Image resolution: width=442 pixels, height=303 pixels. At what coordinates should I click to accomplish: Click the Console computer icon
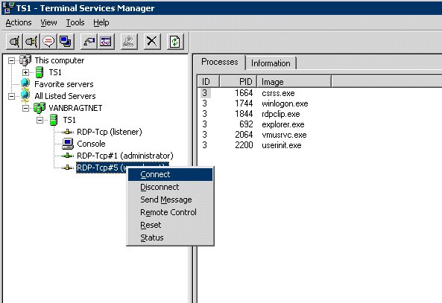tap(68, 144)
